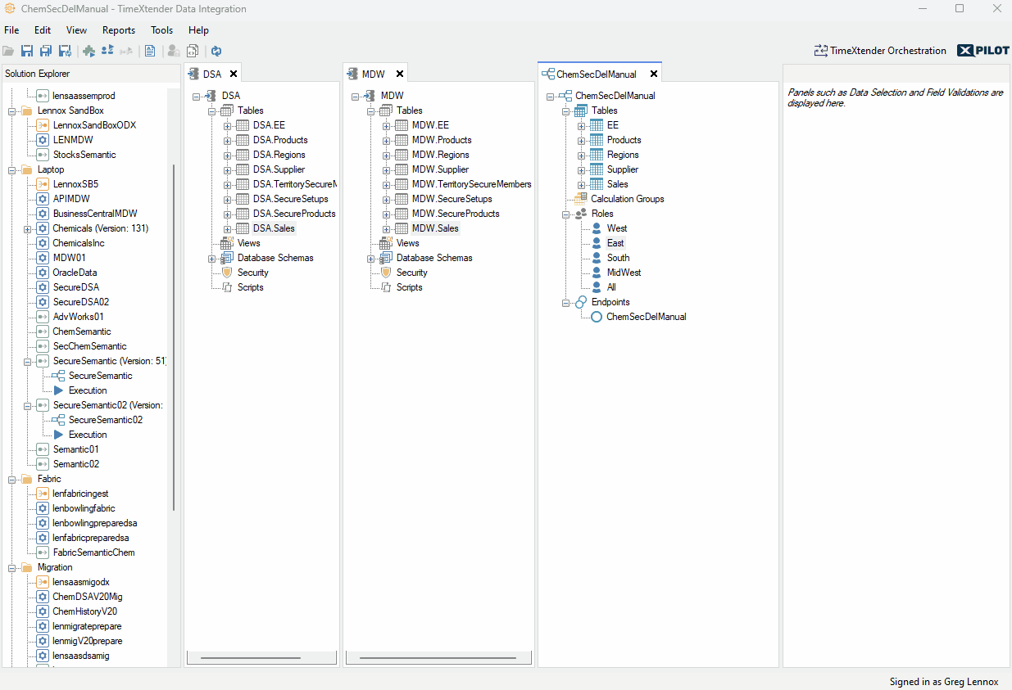This screenshot has height=690, width=1012.
Task: Select the East role
Action: pyautogui.click(x=615, y=243)
